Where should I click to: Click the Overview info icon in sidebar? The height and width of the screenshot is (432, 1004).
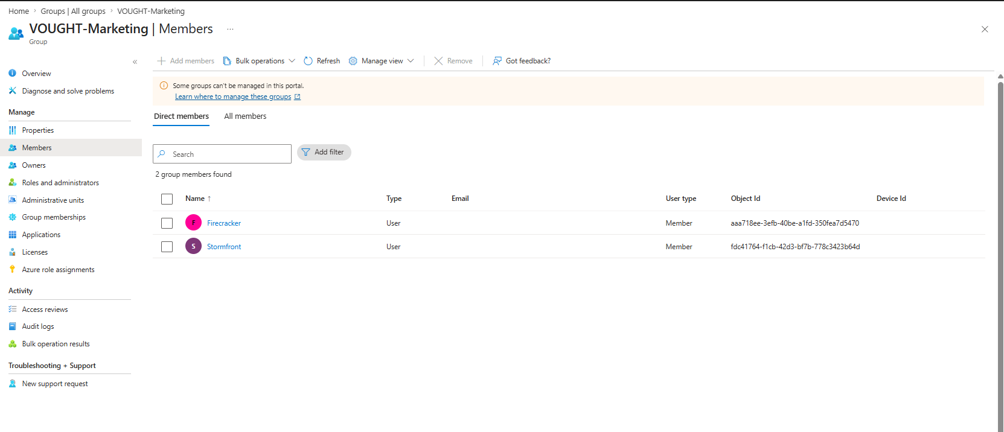coord(12,73)
